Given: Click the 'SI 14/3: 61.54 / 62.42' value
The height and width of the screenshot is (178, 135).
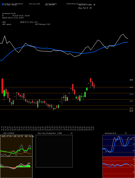Looking at the screenshot, I should point(21,16).
